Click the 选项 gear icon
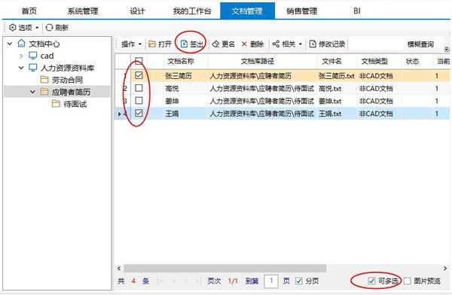This screenshot has width=452, height=295. [x=12, y=27]
